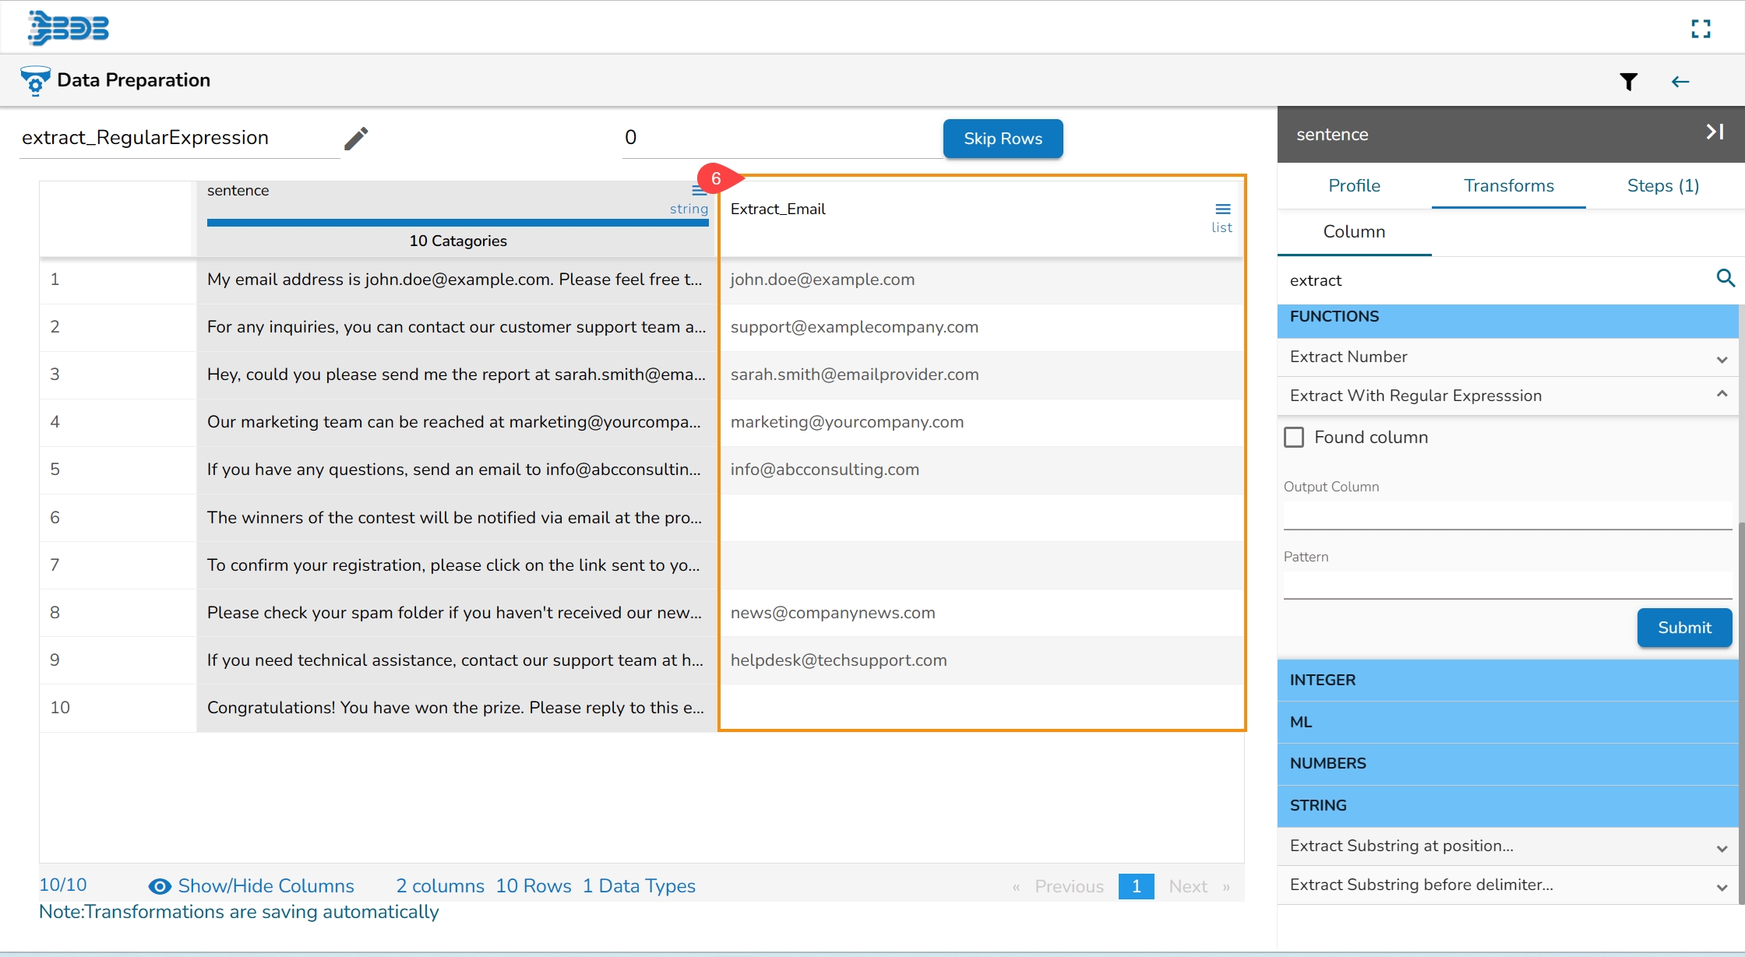Click the transform search magnifier icon
This screenshot has width=1745, height=957.
click(1725, 278)
